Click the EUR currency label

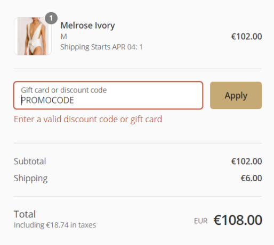point(201,221)
